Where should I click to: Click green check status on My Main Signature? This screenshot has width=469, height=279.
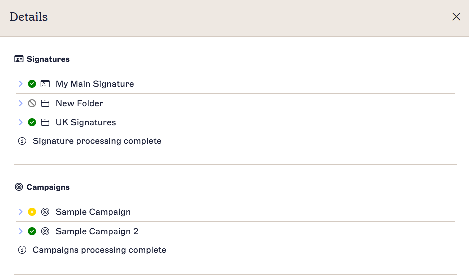(x=32, y=84)
